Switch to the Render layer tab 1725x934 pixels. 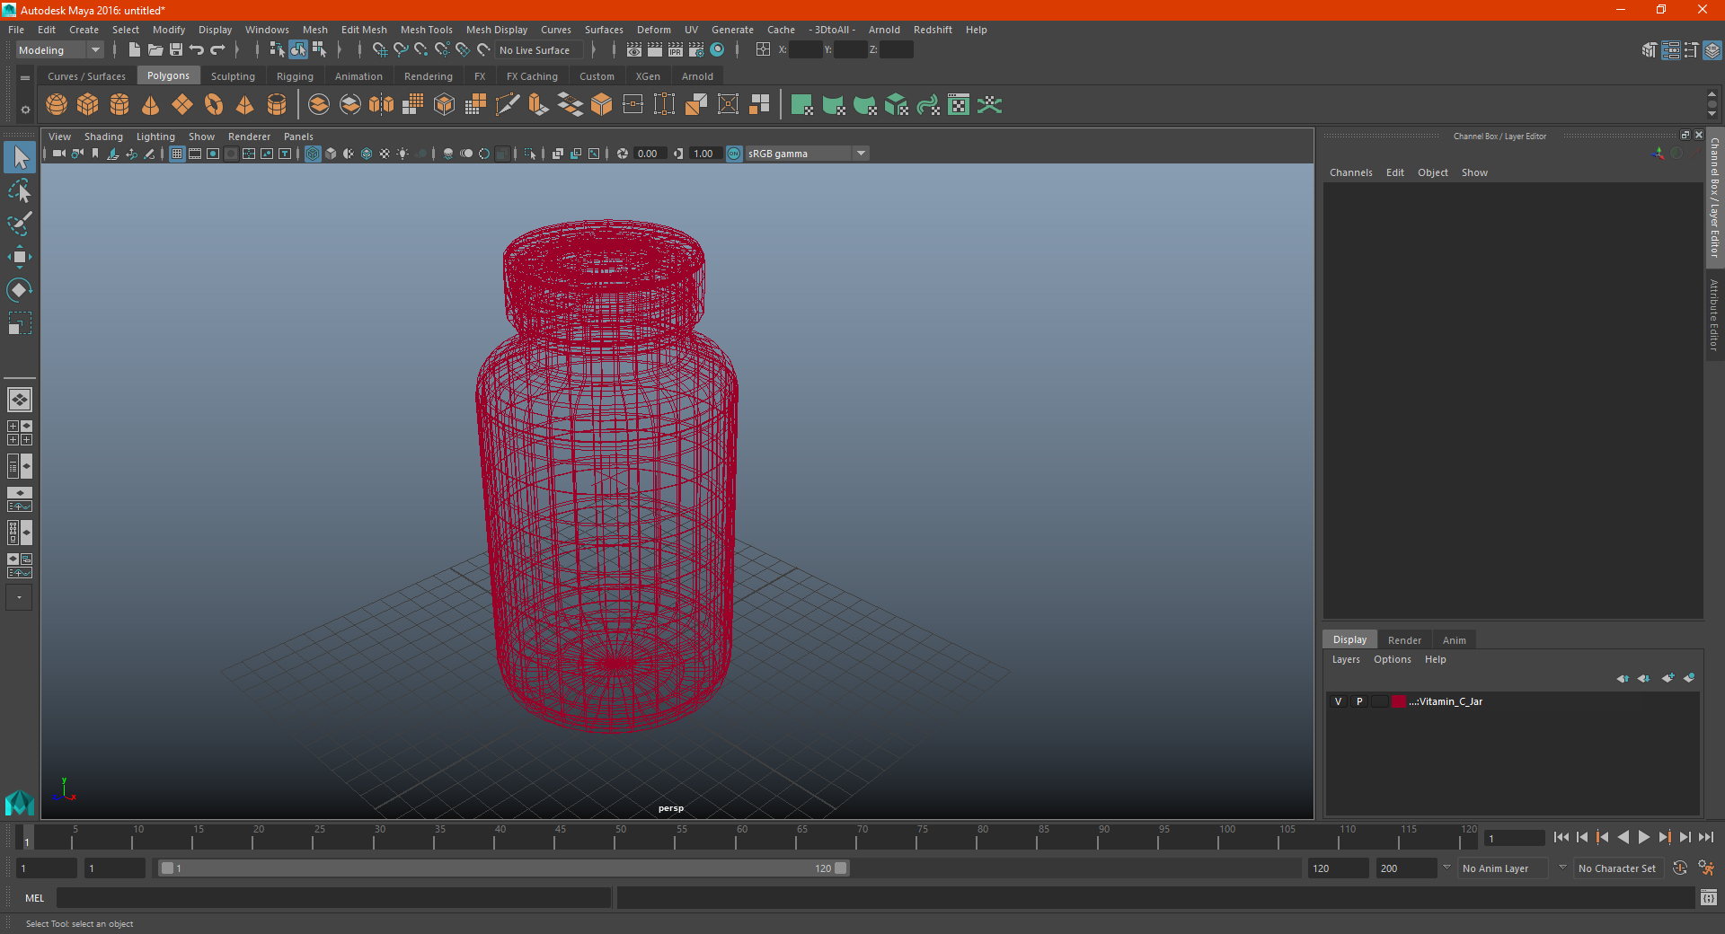[x=1404, y=640]
